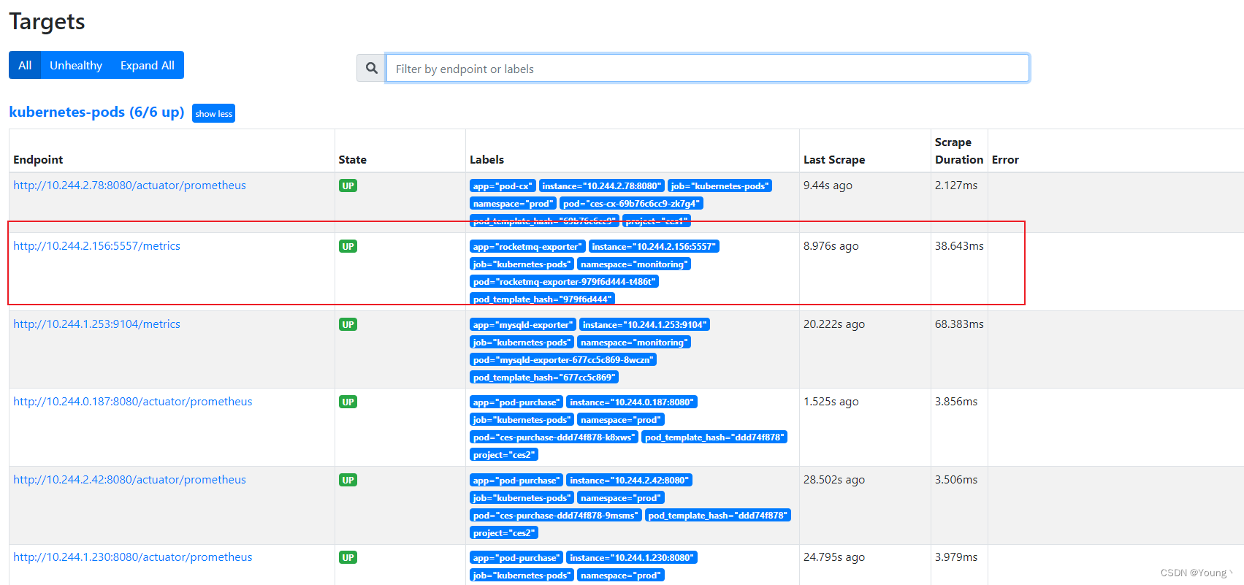Image resolution: width=1244 pixels, height=585 pixels.
Task: Open endpoint http://10.244.1.253:9104/metrics
Action: click(96, 324)
